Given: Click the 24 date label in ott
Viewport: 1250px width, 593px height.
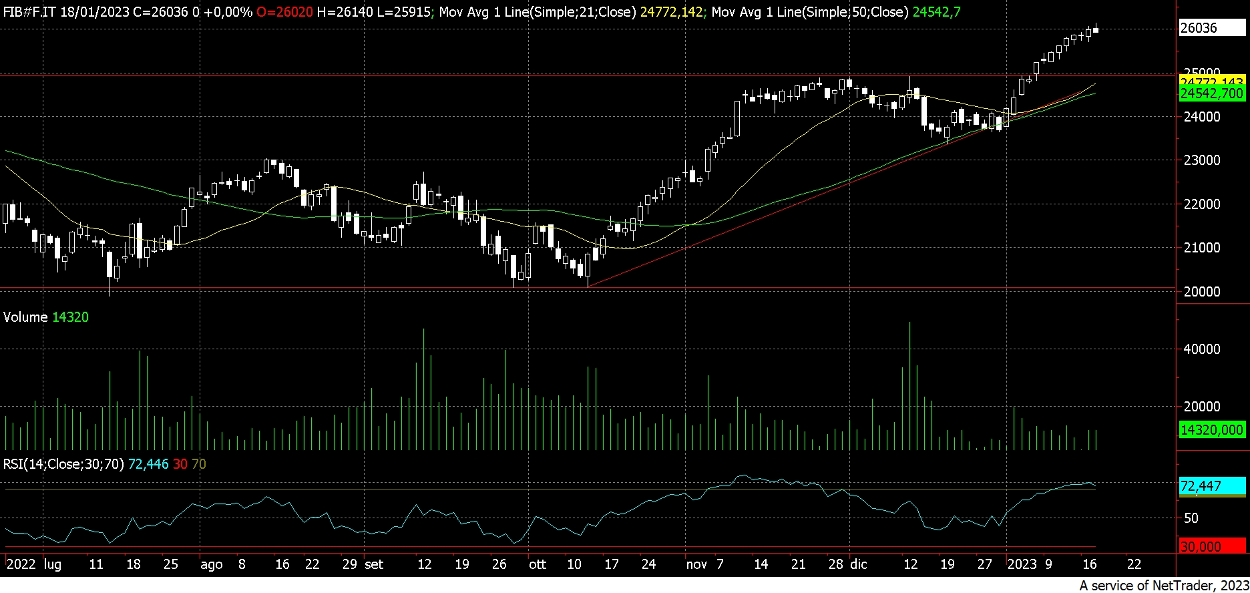Looking at the screenshot, I should point(648,564).
